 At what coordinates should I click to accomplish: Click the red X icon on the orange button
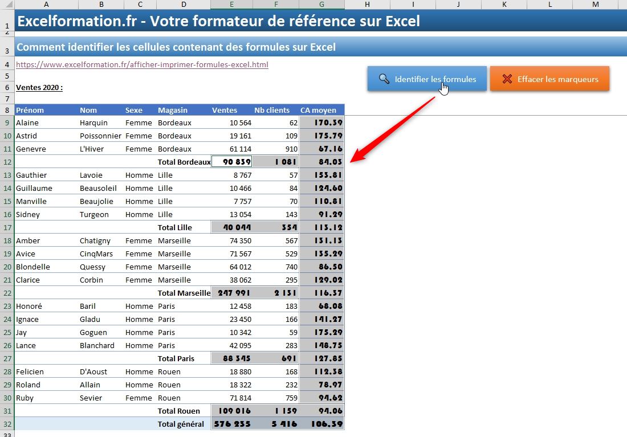(507, 79)
